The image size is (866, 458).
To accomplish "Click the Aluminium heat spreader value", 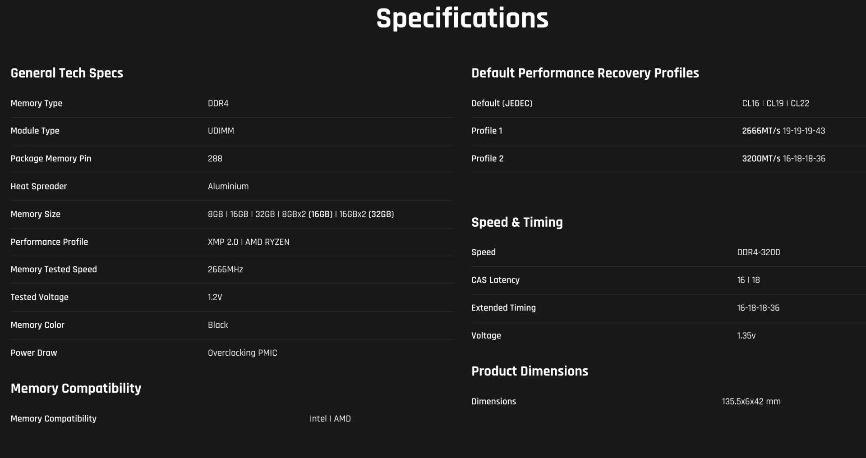I will (228, 186).
